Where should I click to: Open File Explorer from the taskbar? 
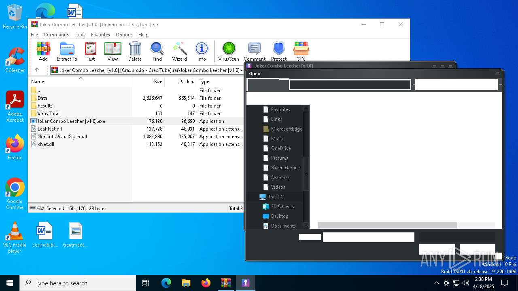(x=186, y=283)
